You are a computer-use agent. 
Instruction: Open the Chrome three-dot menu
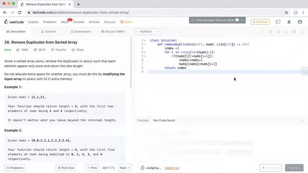tap(303, 12)
